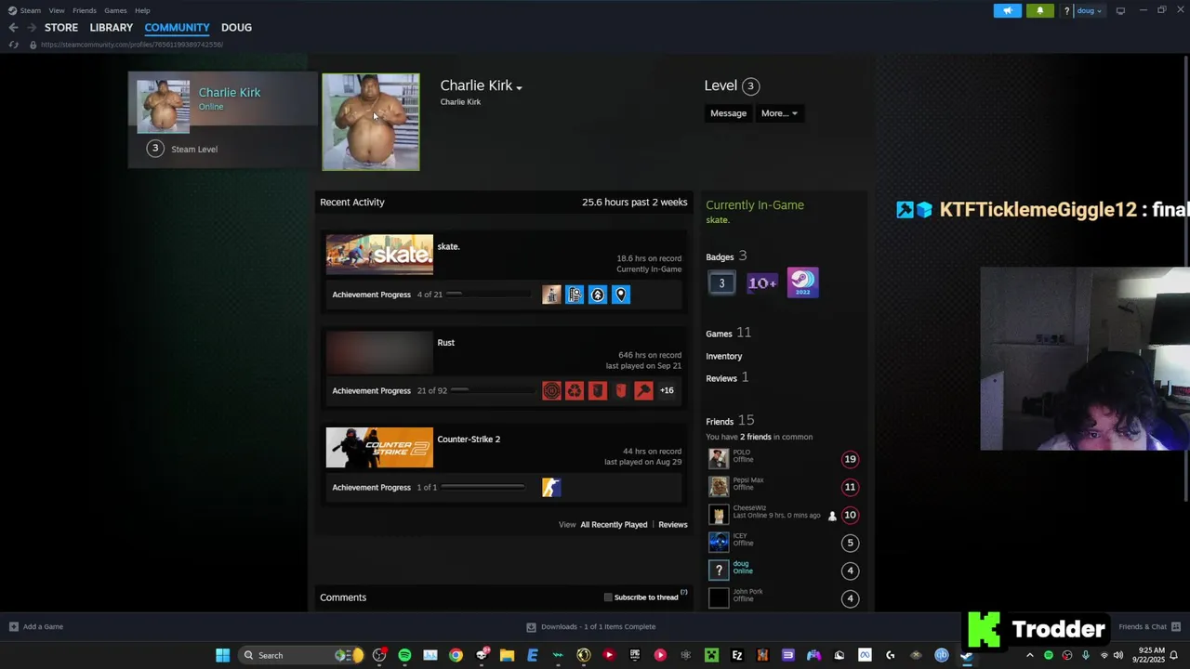This screenshot has height=669, width=1190.
Task: Open the green notifications bell
Action: point(1039,11)
